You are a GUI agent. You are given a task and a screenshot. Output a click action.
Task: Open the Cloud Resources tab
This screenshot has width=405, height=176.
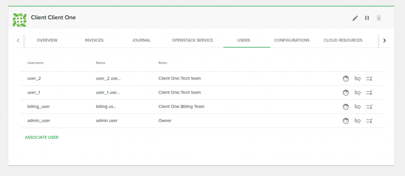click(x=343, y=41)
